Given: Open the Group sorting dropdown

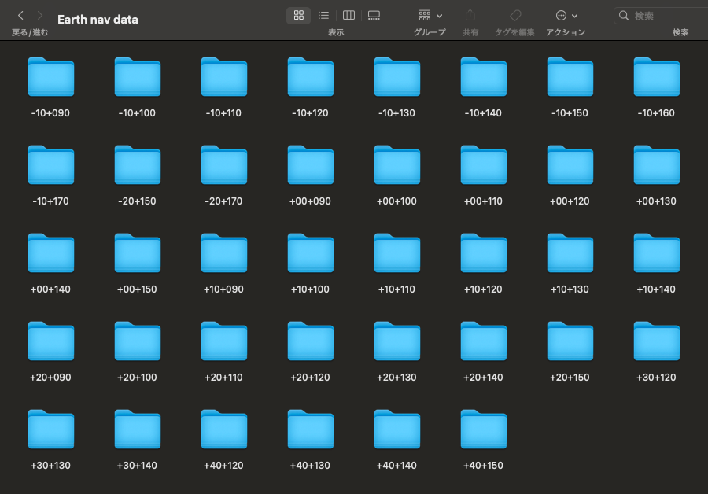Looking at the screenshot, I should [430, 16].
